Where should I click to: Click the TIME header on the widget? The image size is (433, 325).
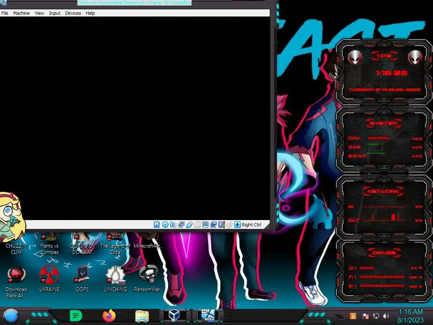click(384, 56)
